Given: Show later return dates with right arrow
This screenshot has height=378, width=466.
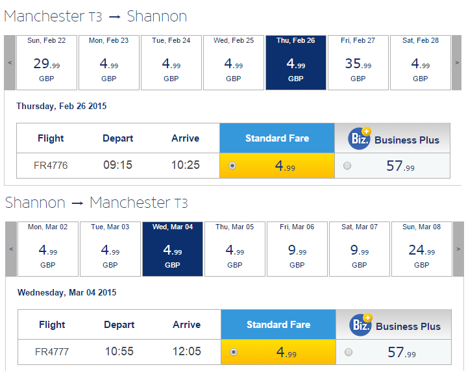Looking at the screenshot, I should point(458,249).
